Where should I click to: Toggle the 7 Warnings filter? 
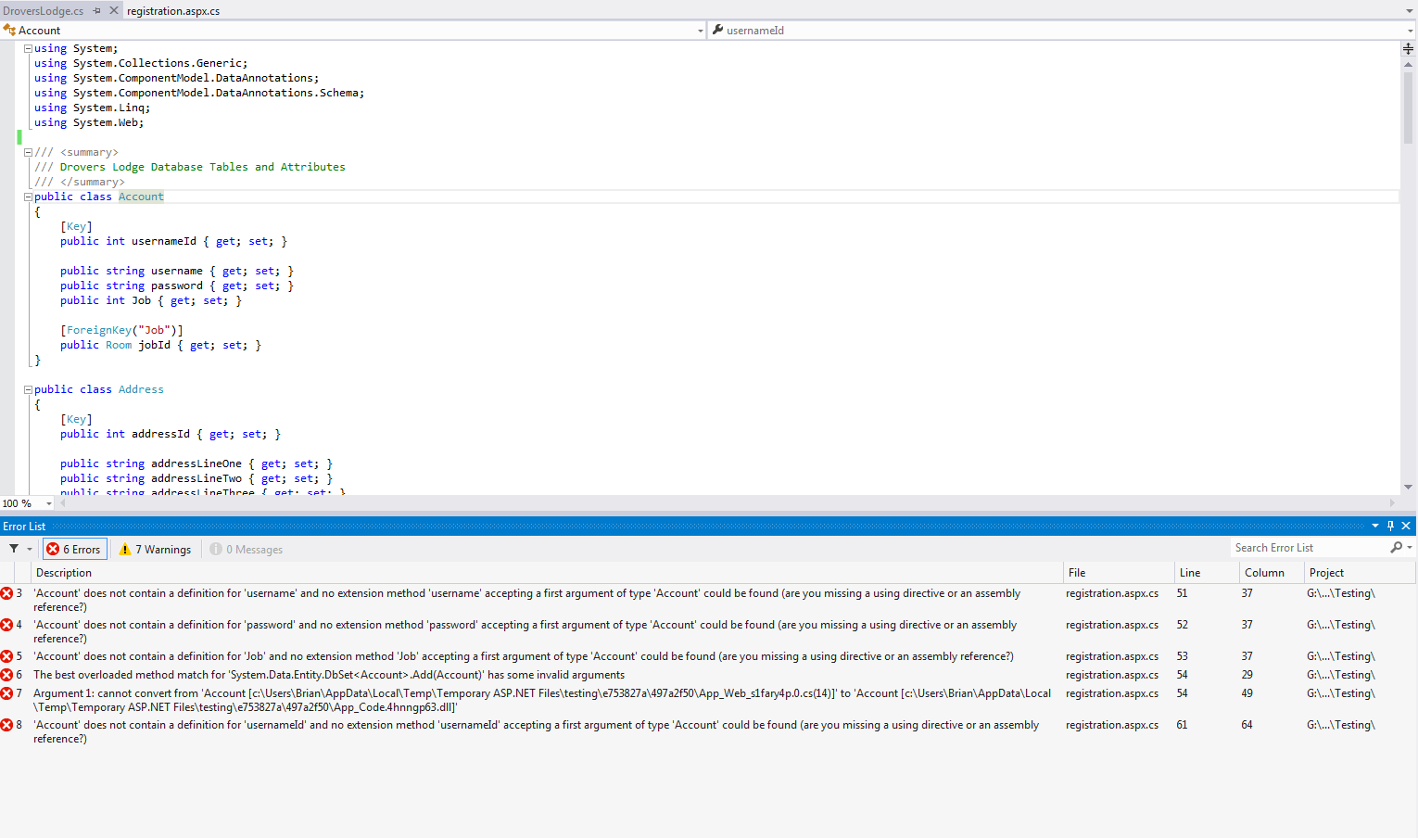(x=155, y=549)
